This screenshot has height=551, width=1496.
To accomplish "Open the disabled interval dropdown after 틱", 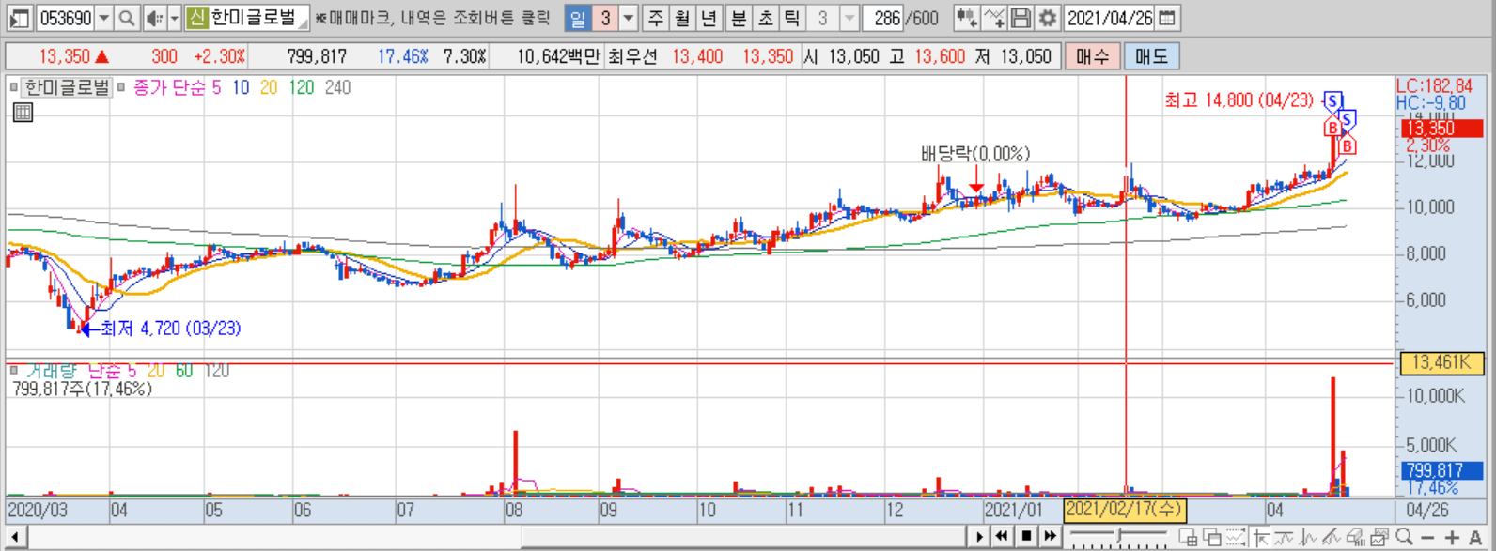I will pos(849,18).
